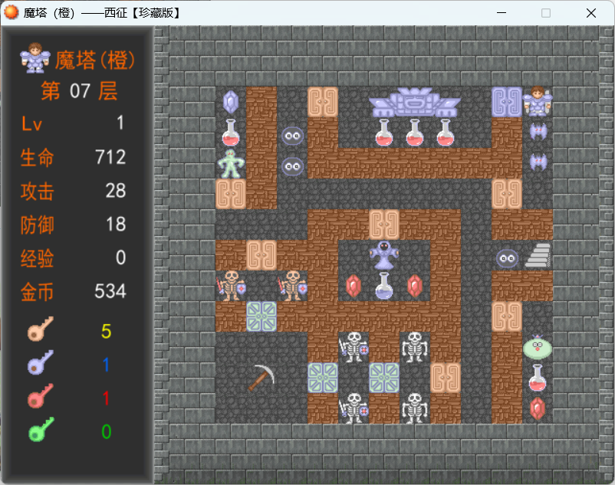615x485 pixels.
Task: Pick the red gem left of the blue potion
Action: click(x=354, y=286)
